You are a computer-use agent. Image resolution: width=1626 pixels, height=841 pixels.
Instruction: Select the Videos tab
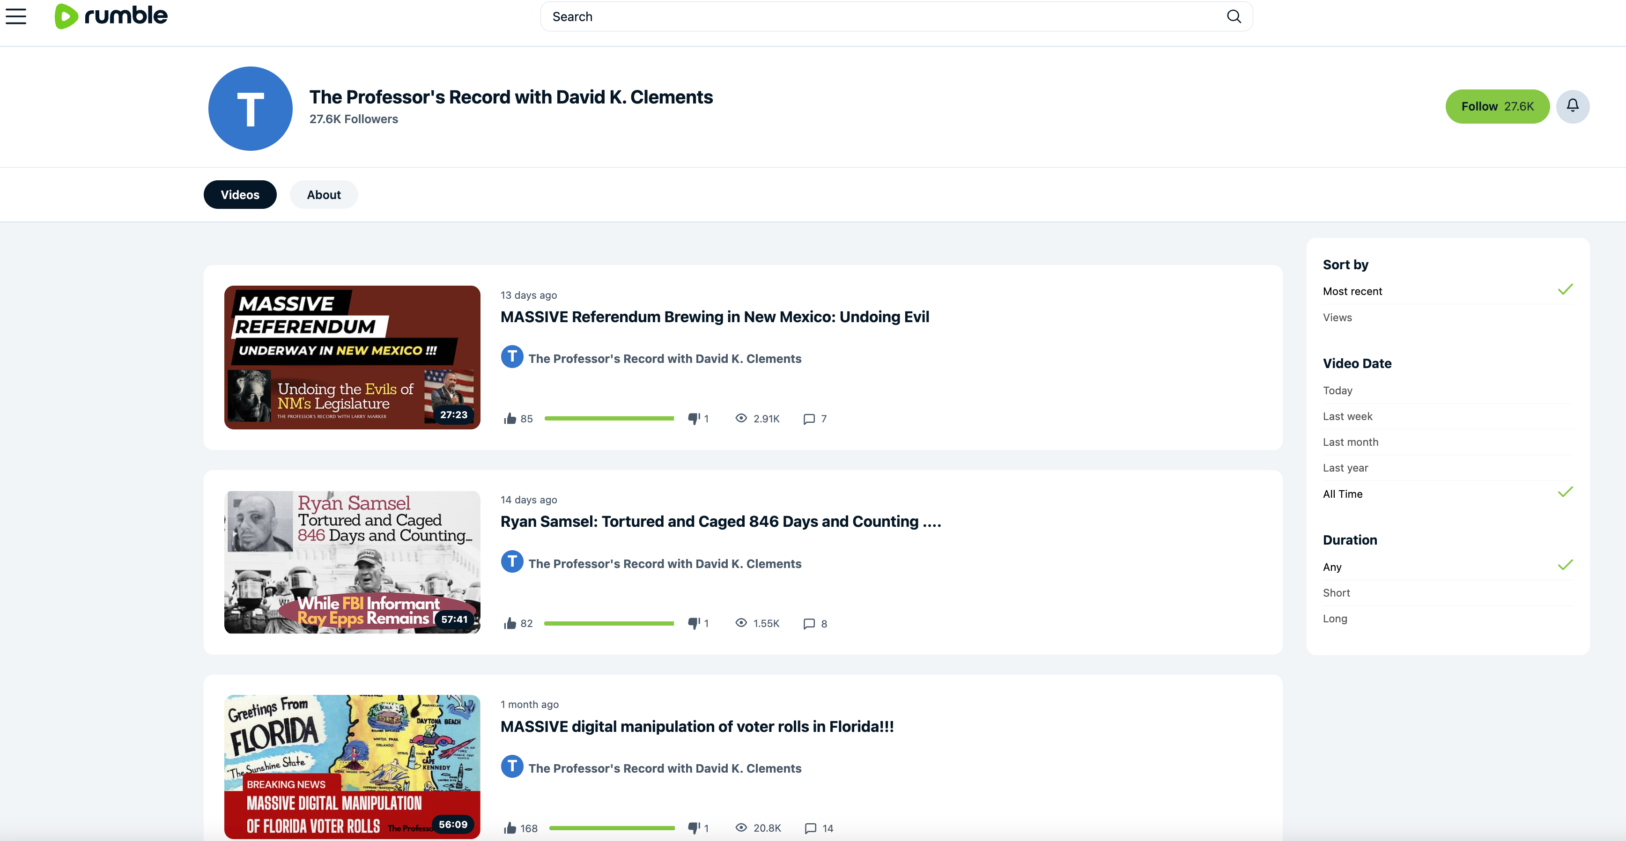click(240, 195)
